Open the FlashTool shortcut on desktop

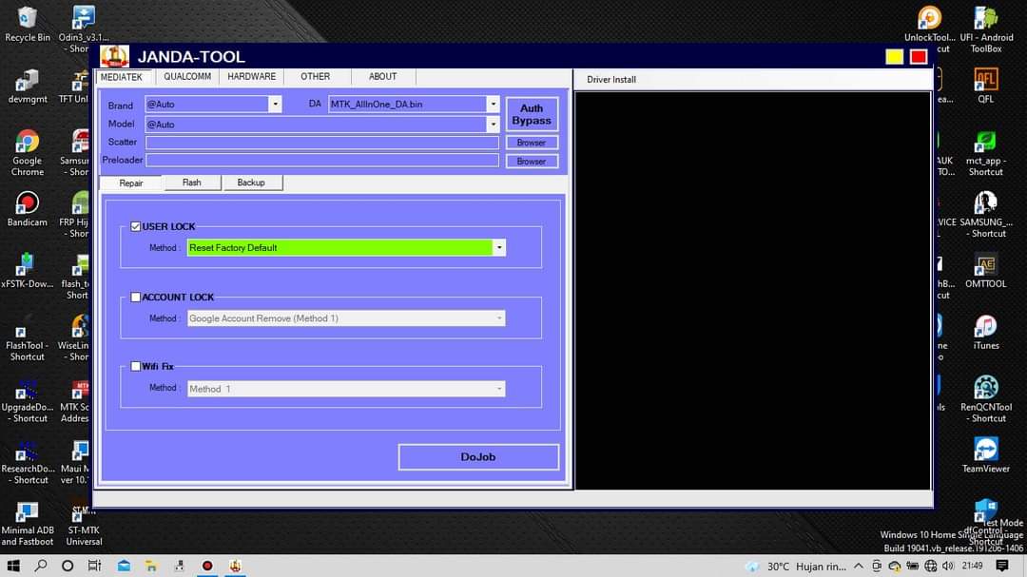(27, 338)
